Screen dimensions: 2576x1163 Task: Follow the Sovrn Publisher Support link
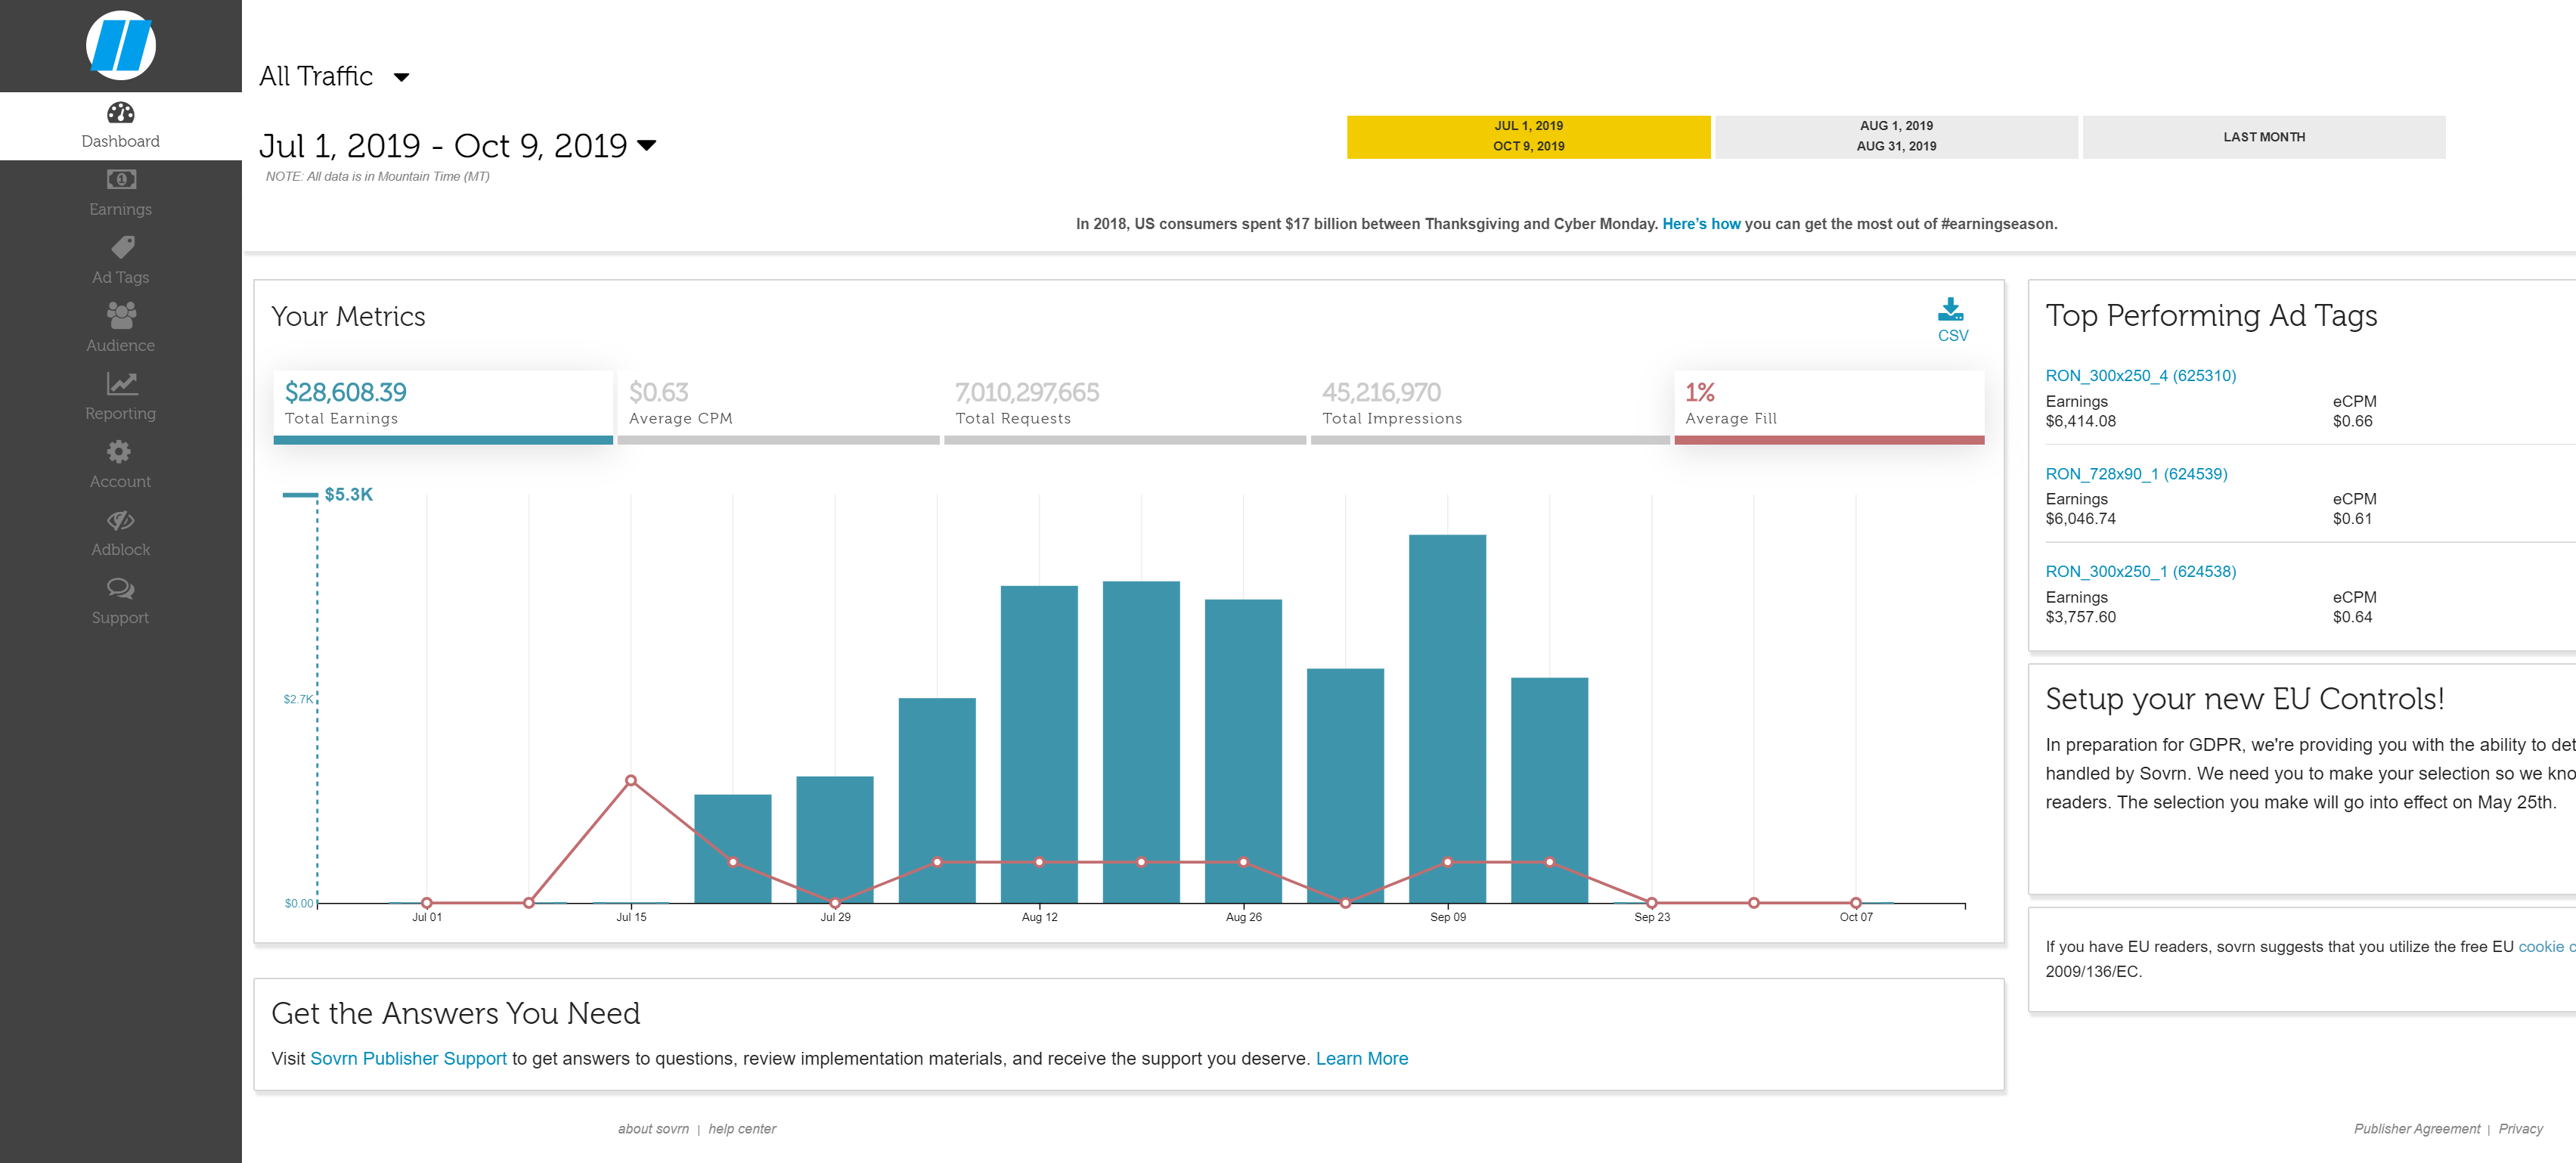click(x=408, y=1058)
